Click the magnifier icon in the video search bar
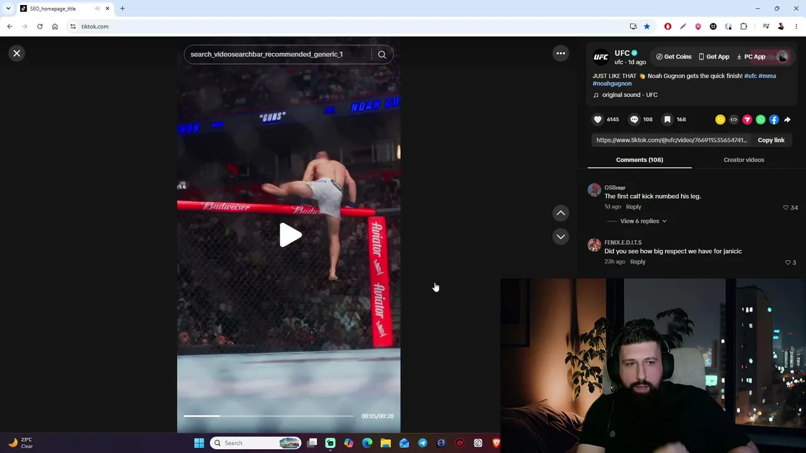The height and width of the screenshot is (453, 806). pyautogui.click(x=382, y=55)
